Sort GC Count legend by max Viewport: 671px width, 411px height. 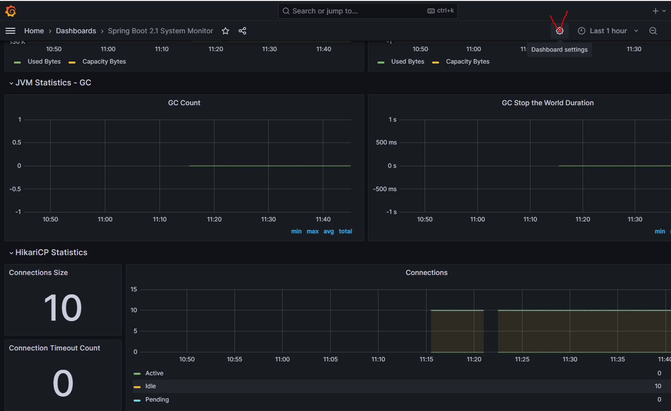tap(312, 231)
